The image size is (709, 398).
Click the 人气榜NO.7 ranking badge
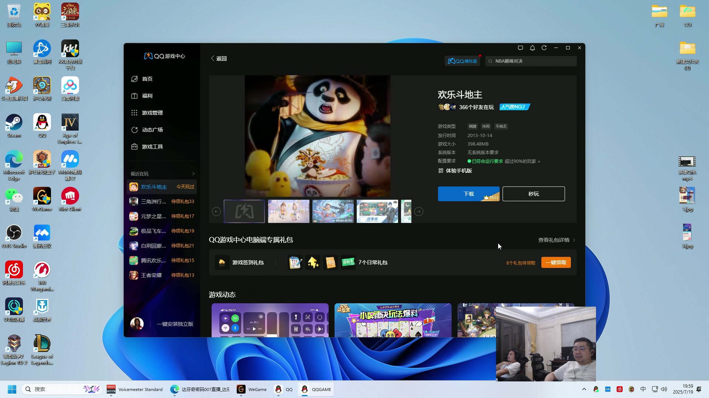(x=515, y=107)
